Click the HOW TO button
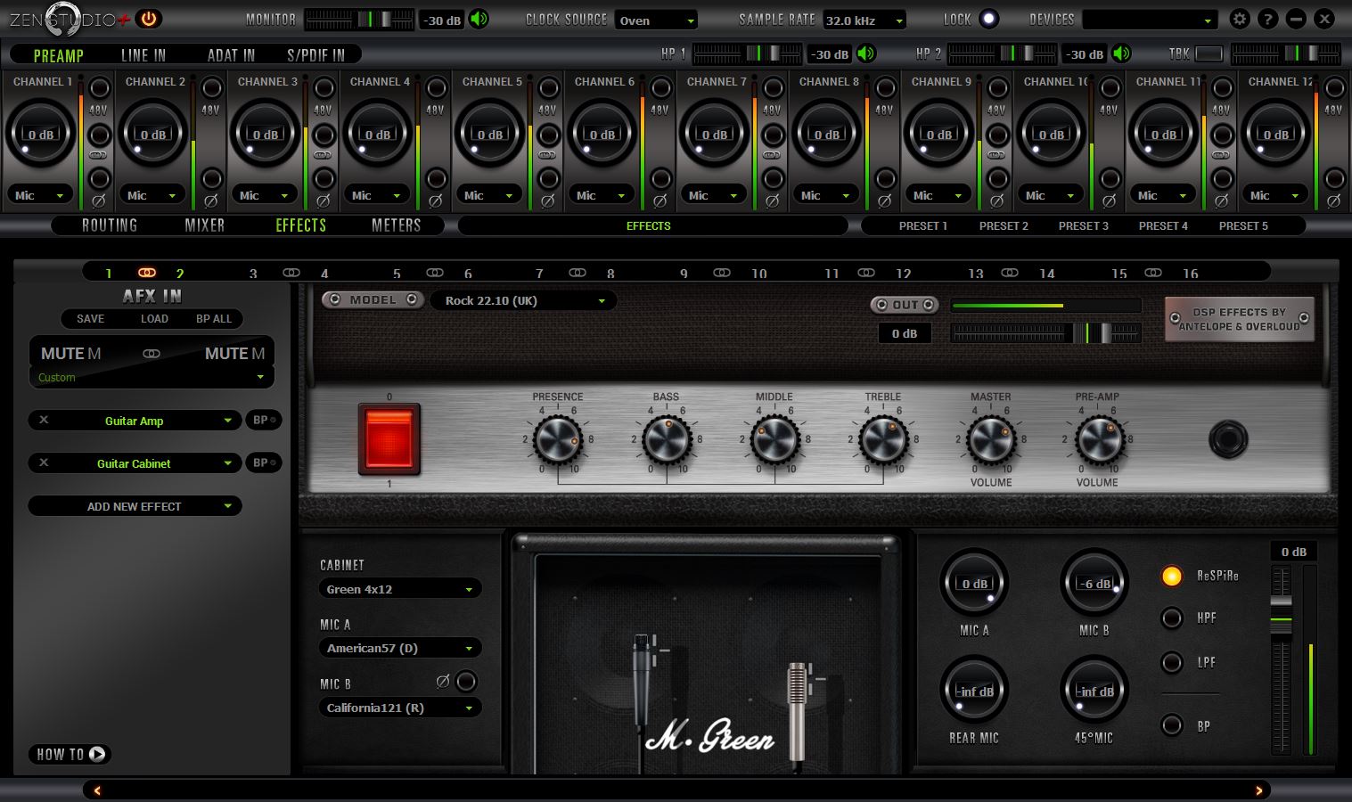This screenshot has width=1352, height=802. [70, 754]
